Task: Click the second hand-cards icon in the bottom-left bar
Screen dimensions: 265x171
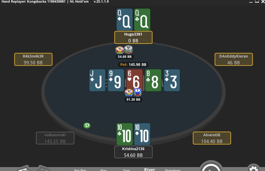Action: 43,168
